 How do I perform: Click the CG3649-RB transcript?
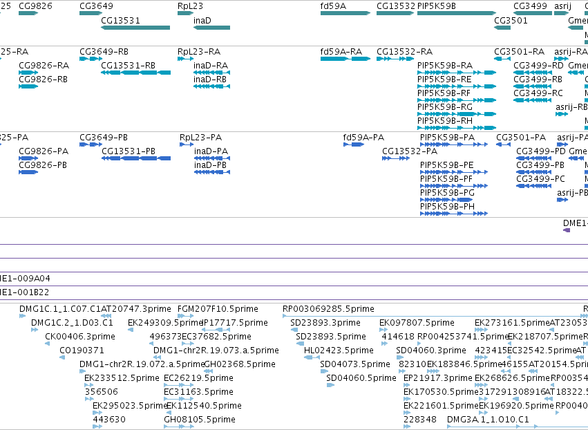[91, 59]
